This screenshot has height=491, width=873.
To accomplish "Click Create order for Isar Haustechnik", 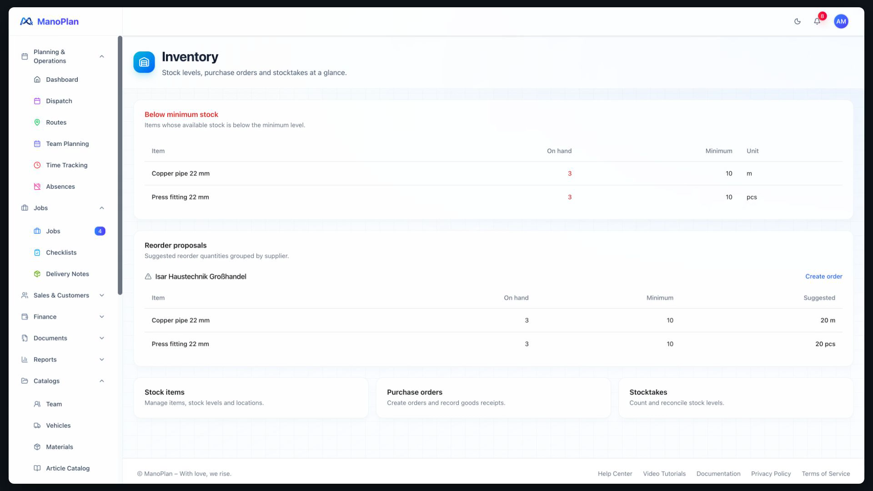I will click(x=823, y=276).
